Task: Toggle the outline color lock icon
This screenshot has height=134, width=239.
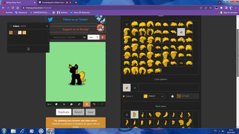Action: point(173,96)
